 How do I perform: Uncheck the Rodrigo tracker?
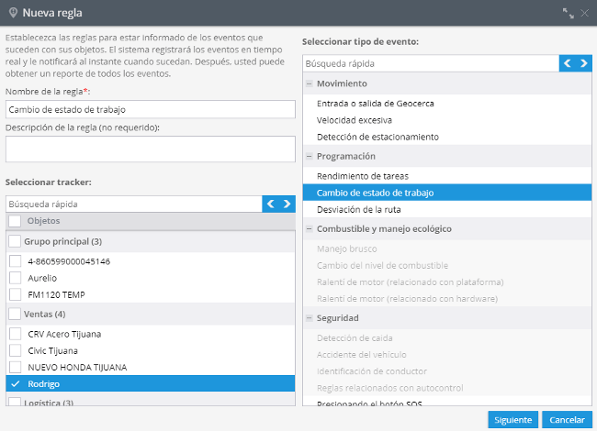click(16, 384)
